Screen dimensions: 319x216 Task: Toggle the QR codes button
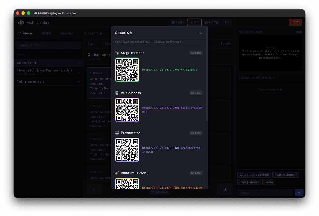coord(194,22)
